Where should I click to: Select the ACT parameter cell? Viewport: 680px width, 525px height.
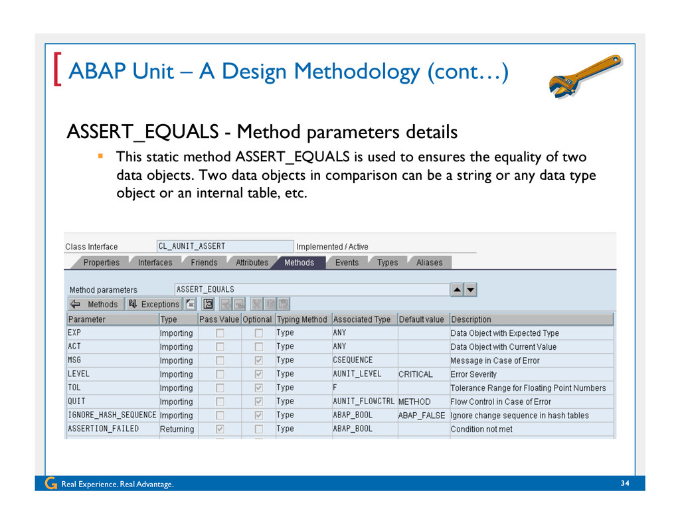click(x=113, y=347)
